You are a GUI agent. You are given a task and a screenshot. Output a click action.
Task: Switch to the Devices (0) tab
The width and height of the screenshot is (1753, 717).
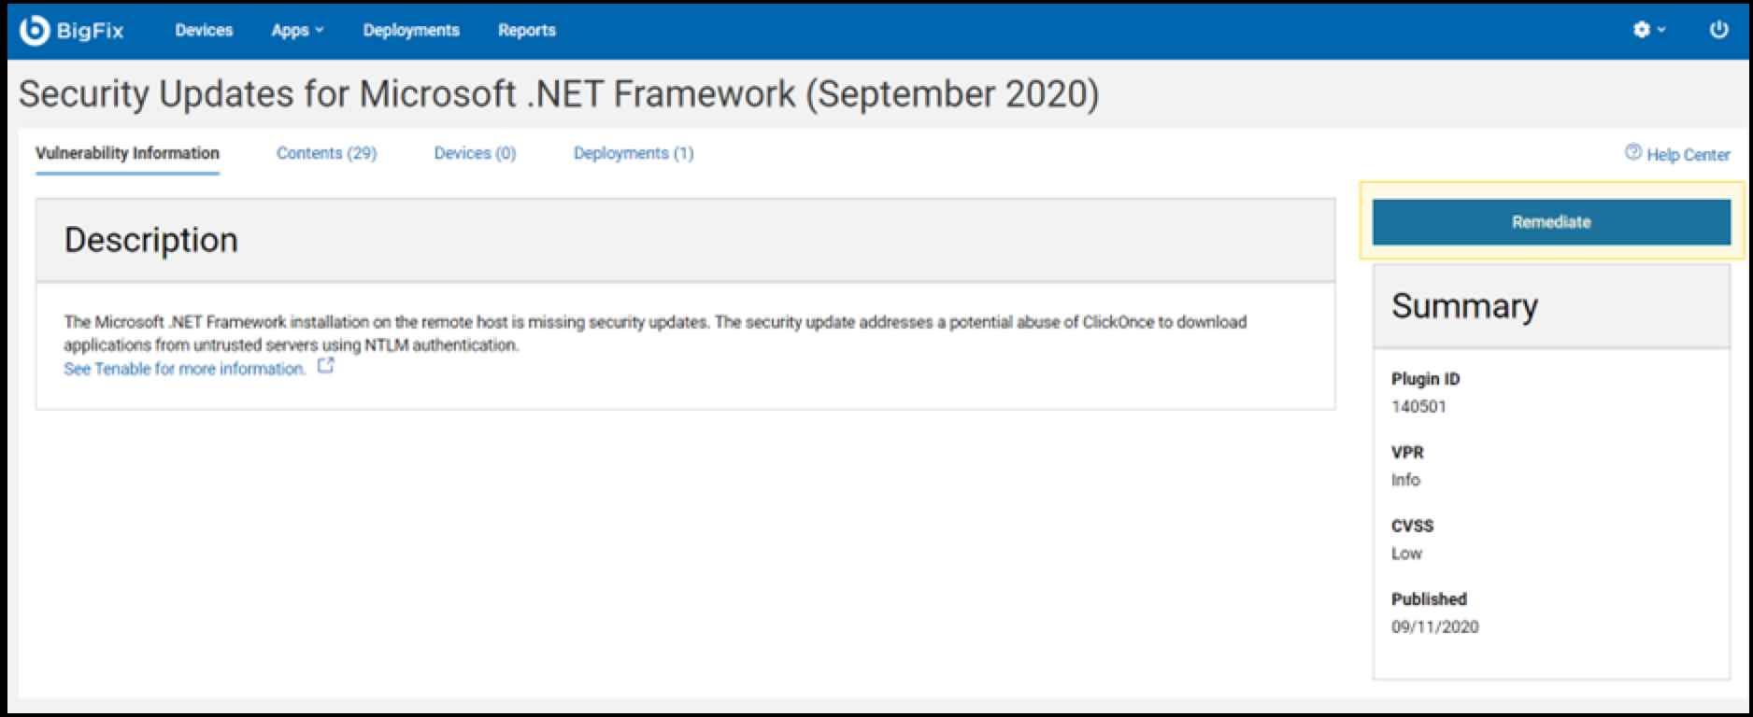(475, 153)
